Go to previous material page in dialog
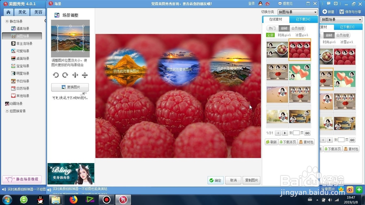Screen dimensions: 365x205 278,133
